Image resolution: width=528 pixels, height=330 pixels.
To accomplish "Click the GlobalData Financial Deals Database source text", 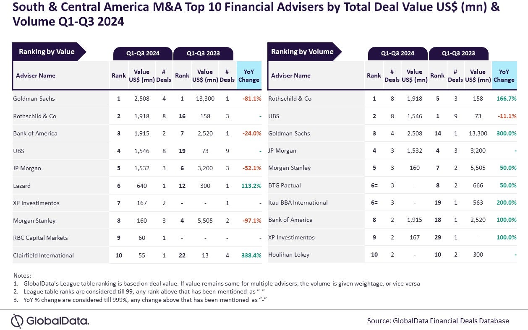I will [438, 321].
